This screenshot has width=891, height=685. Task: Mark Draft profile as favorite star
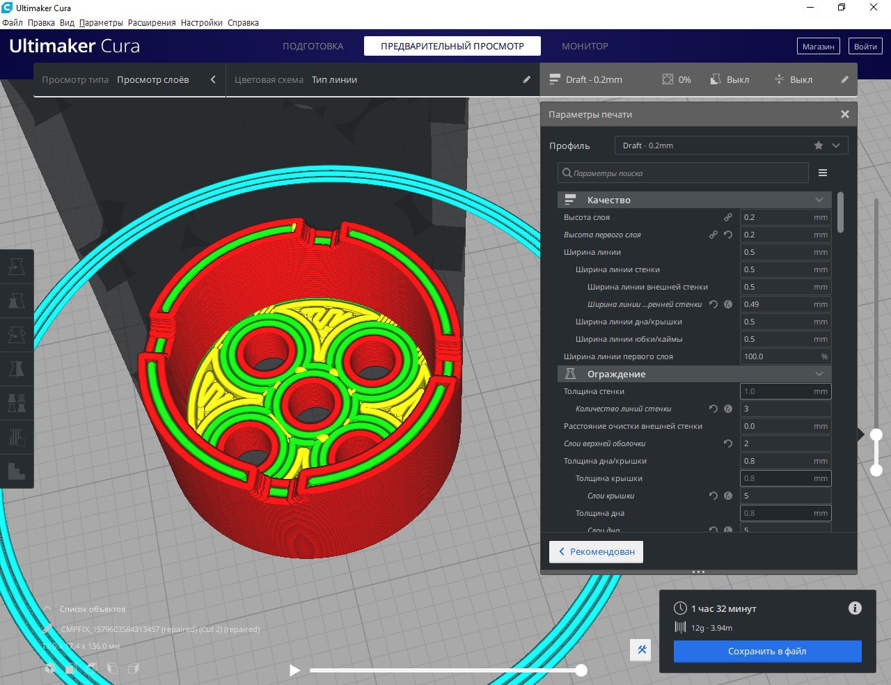[x=819, y=145]
